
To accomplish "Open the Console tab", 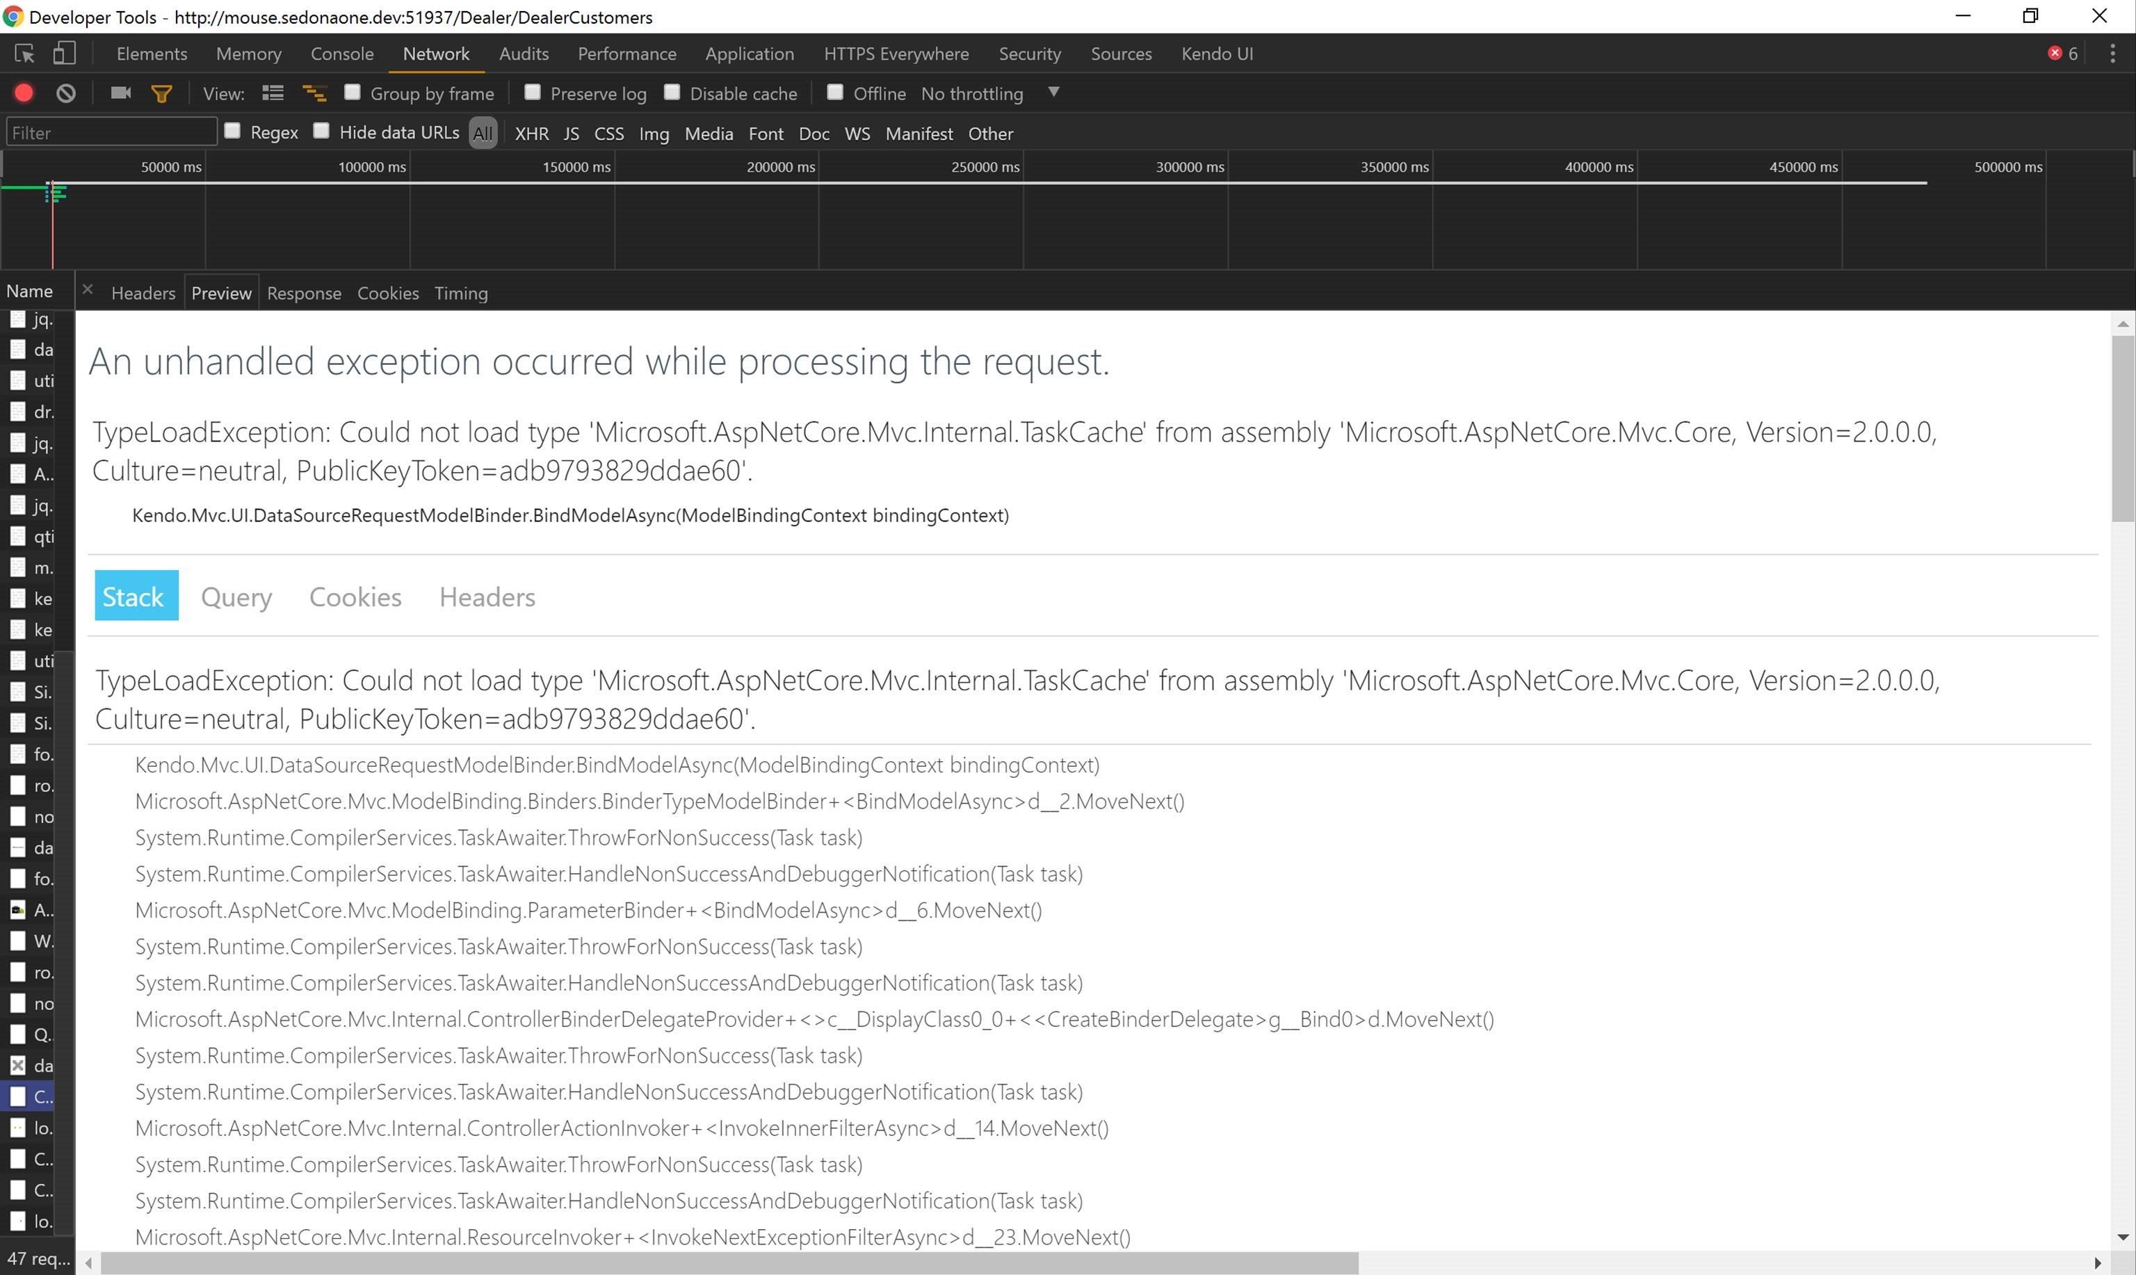I will [x=342, y=54].
